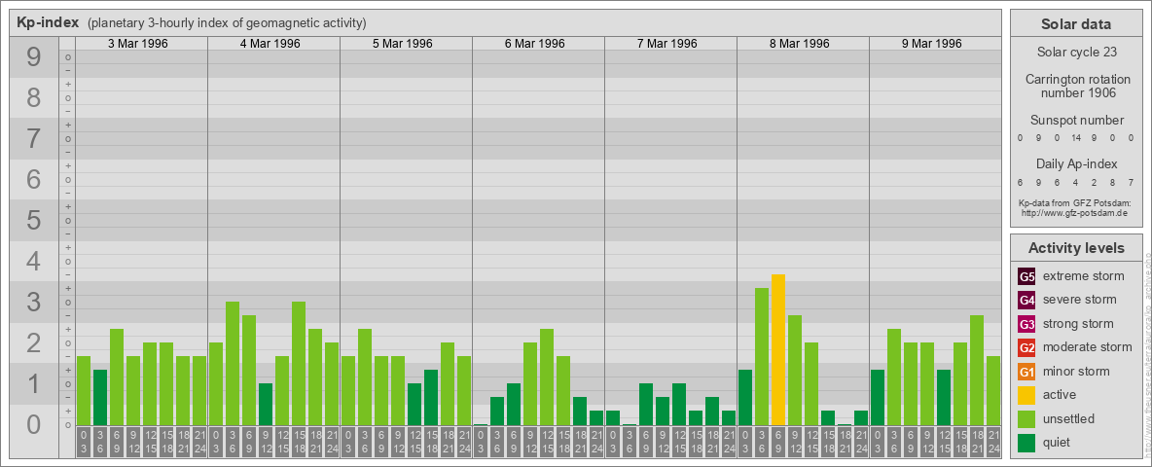Click the Kp axis label 7
The image size is (1152, 467).
click(33, 139)
